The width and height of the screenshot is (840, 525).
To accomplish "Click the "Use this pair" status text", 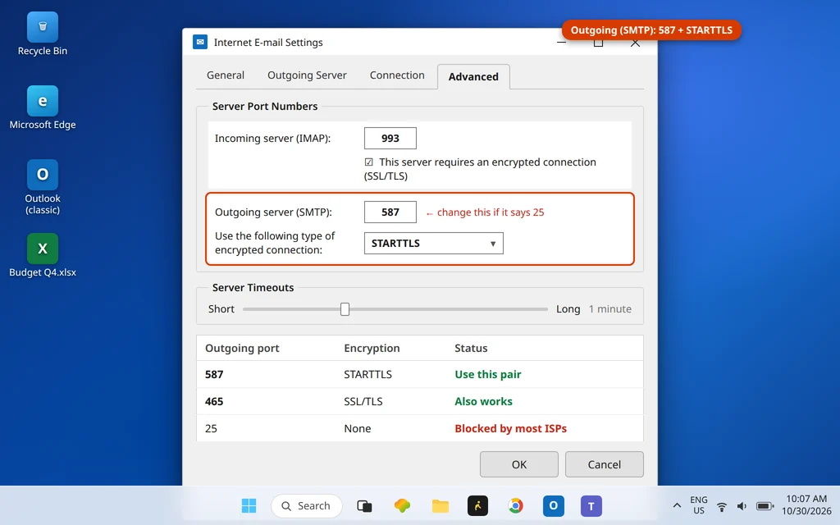I will 487,374.
